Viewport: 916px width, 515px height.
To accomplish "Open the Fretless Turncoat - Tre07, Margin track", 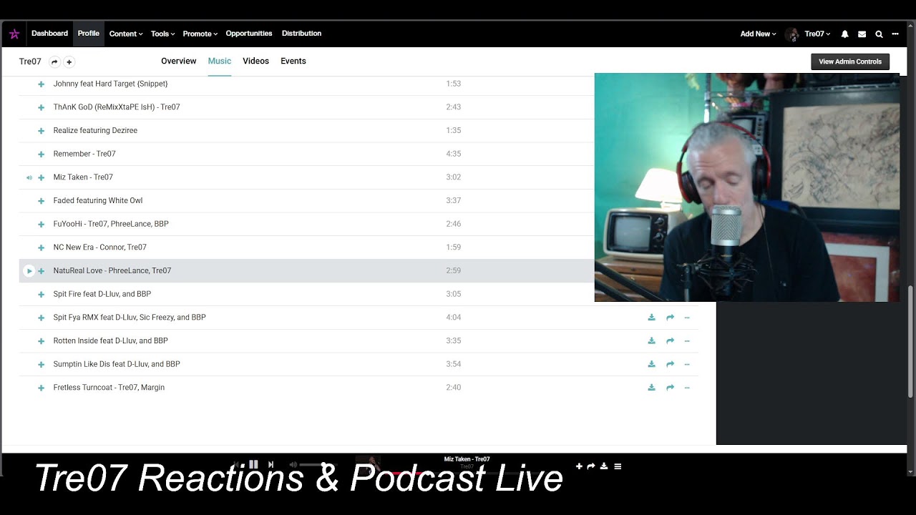I will 109,388.
